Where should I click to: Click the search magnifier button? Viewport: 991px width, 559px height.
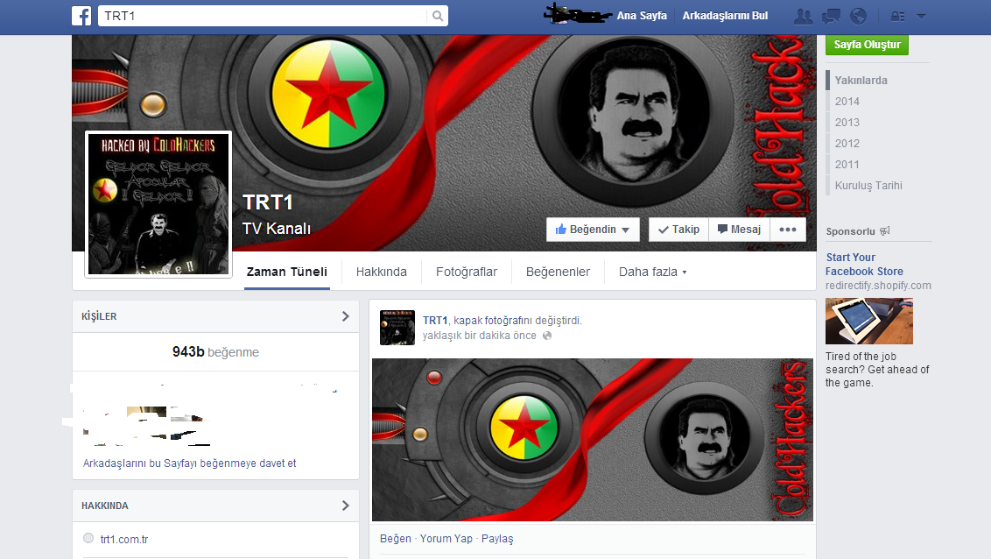coord(438,16)
